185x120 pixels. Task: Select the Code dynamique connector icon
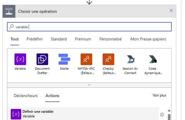[x=152, y=59]
